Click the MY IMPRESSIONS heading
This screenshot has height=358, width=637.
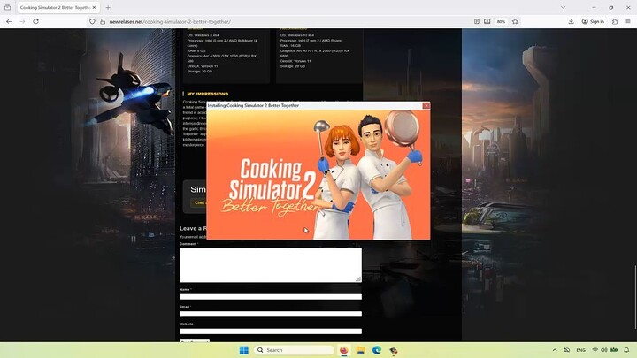[208, 94]
